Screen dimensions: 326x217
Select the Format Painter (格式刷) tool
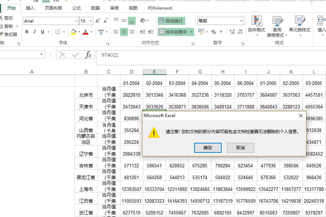click(8, 34)
